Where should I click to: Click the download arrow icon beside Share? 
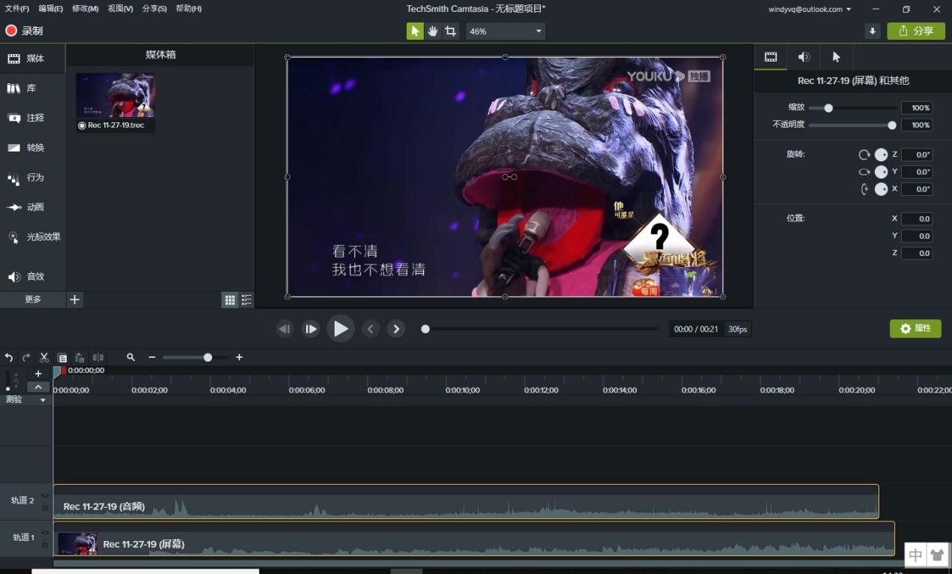click(872, 32)
